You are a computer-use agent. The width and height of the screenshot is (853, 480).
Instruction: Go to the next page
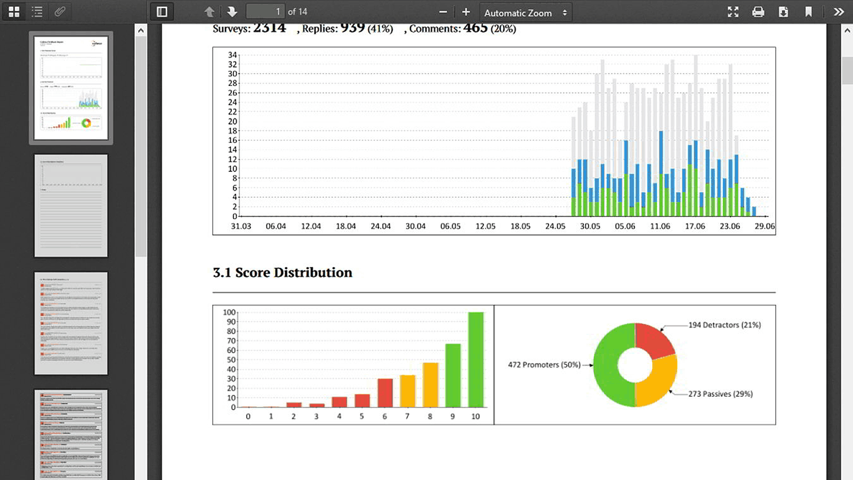pyautogui.click(x=232, y=11)
